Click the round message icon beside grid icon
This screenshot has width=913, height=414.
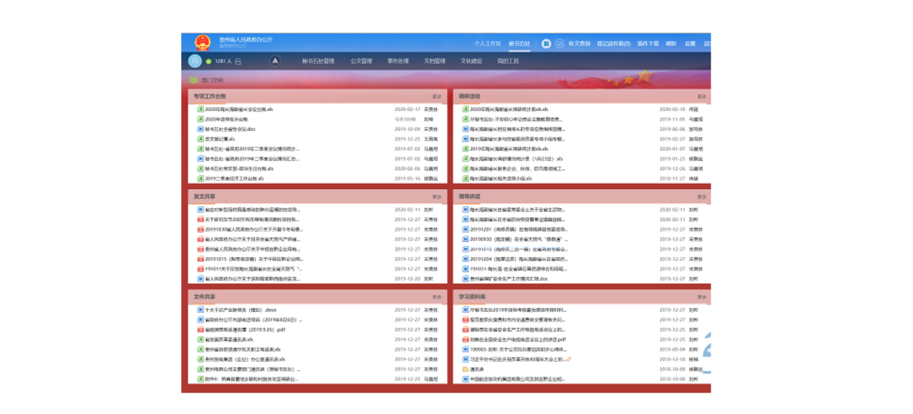(559, 44)
